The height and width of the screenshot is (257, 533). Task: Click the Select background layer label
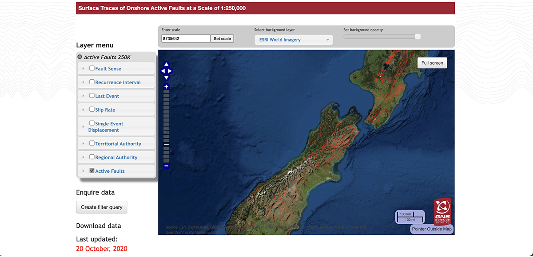click(274, 30)
